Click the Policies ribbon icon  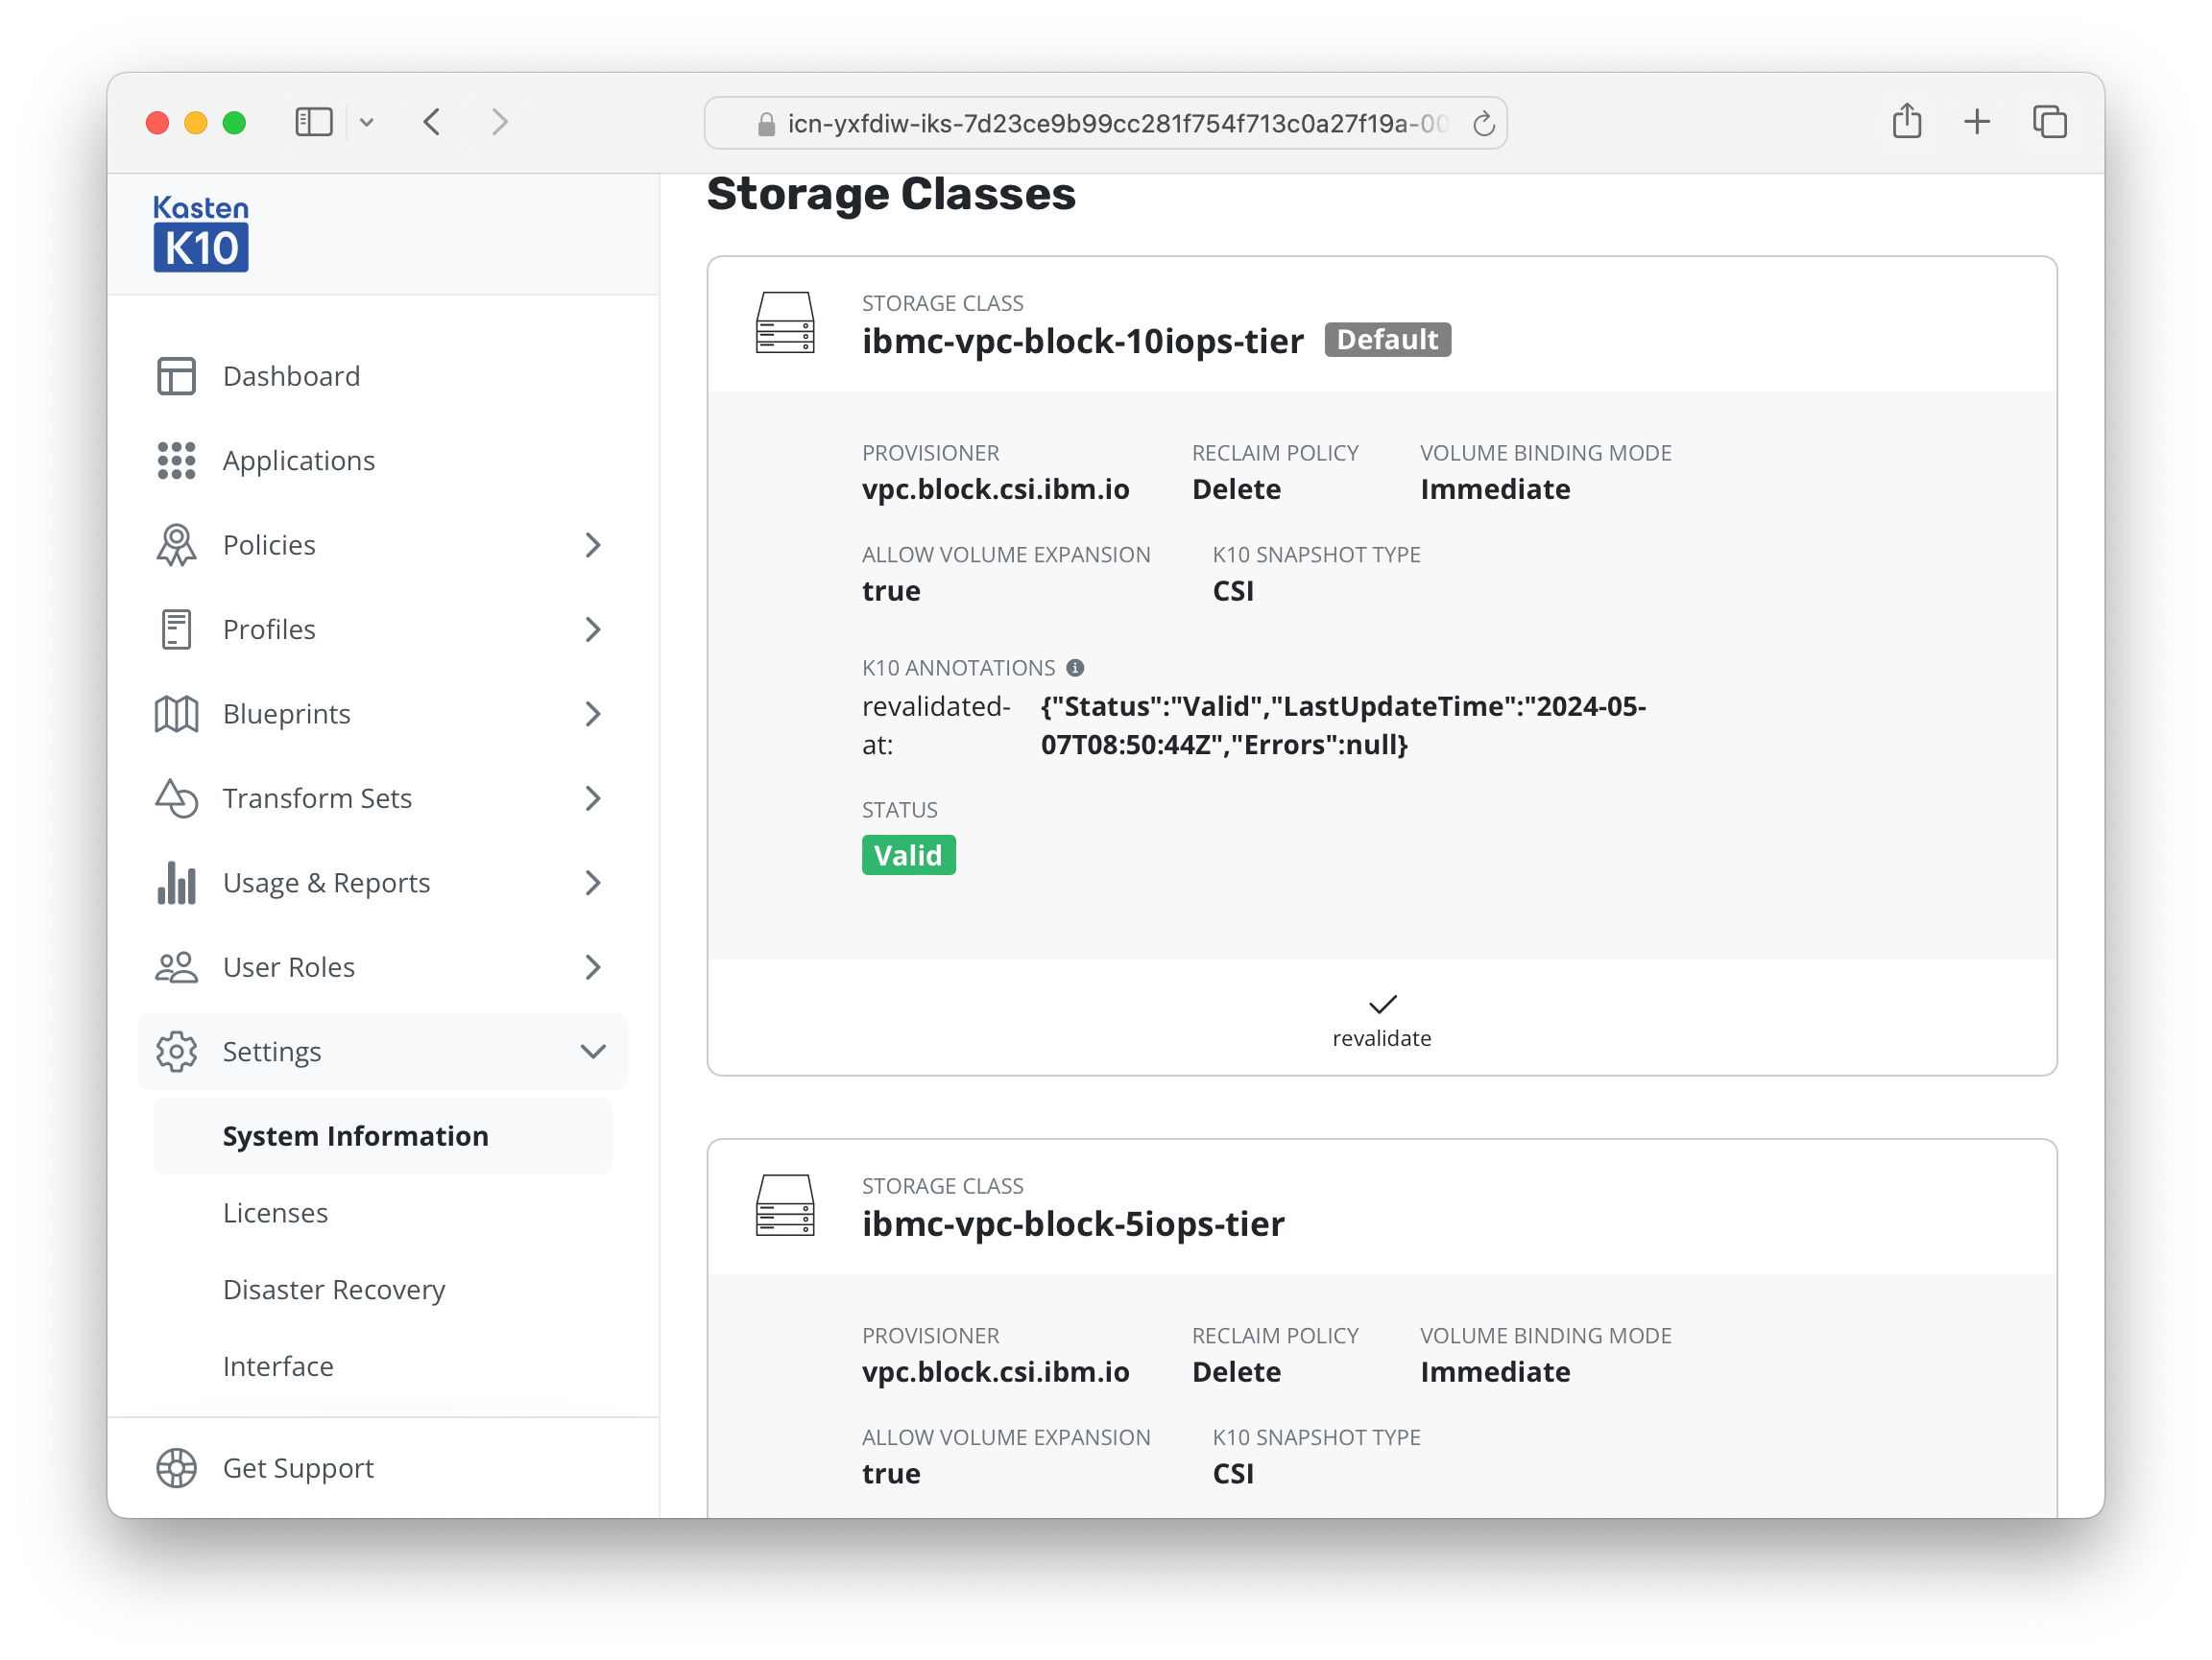[176, 545]
